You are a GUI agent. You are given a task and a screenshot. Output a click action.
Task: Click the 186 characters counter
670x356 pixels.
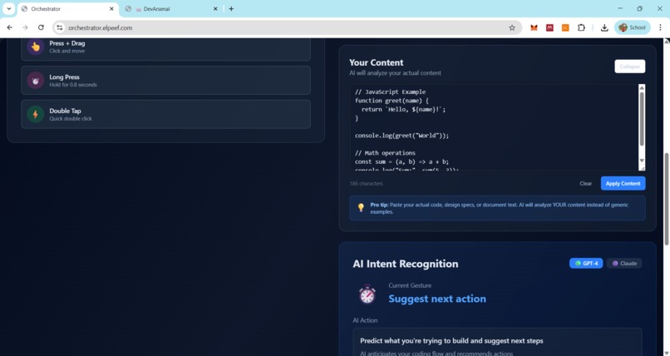(x=367, y=183)
